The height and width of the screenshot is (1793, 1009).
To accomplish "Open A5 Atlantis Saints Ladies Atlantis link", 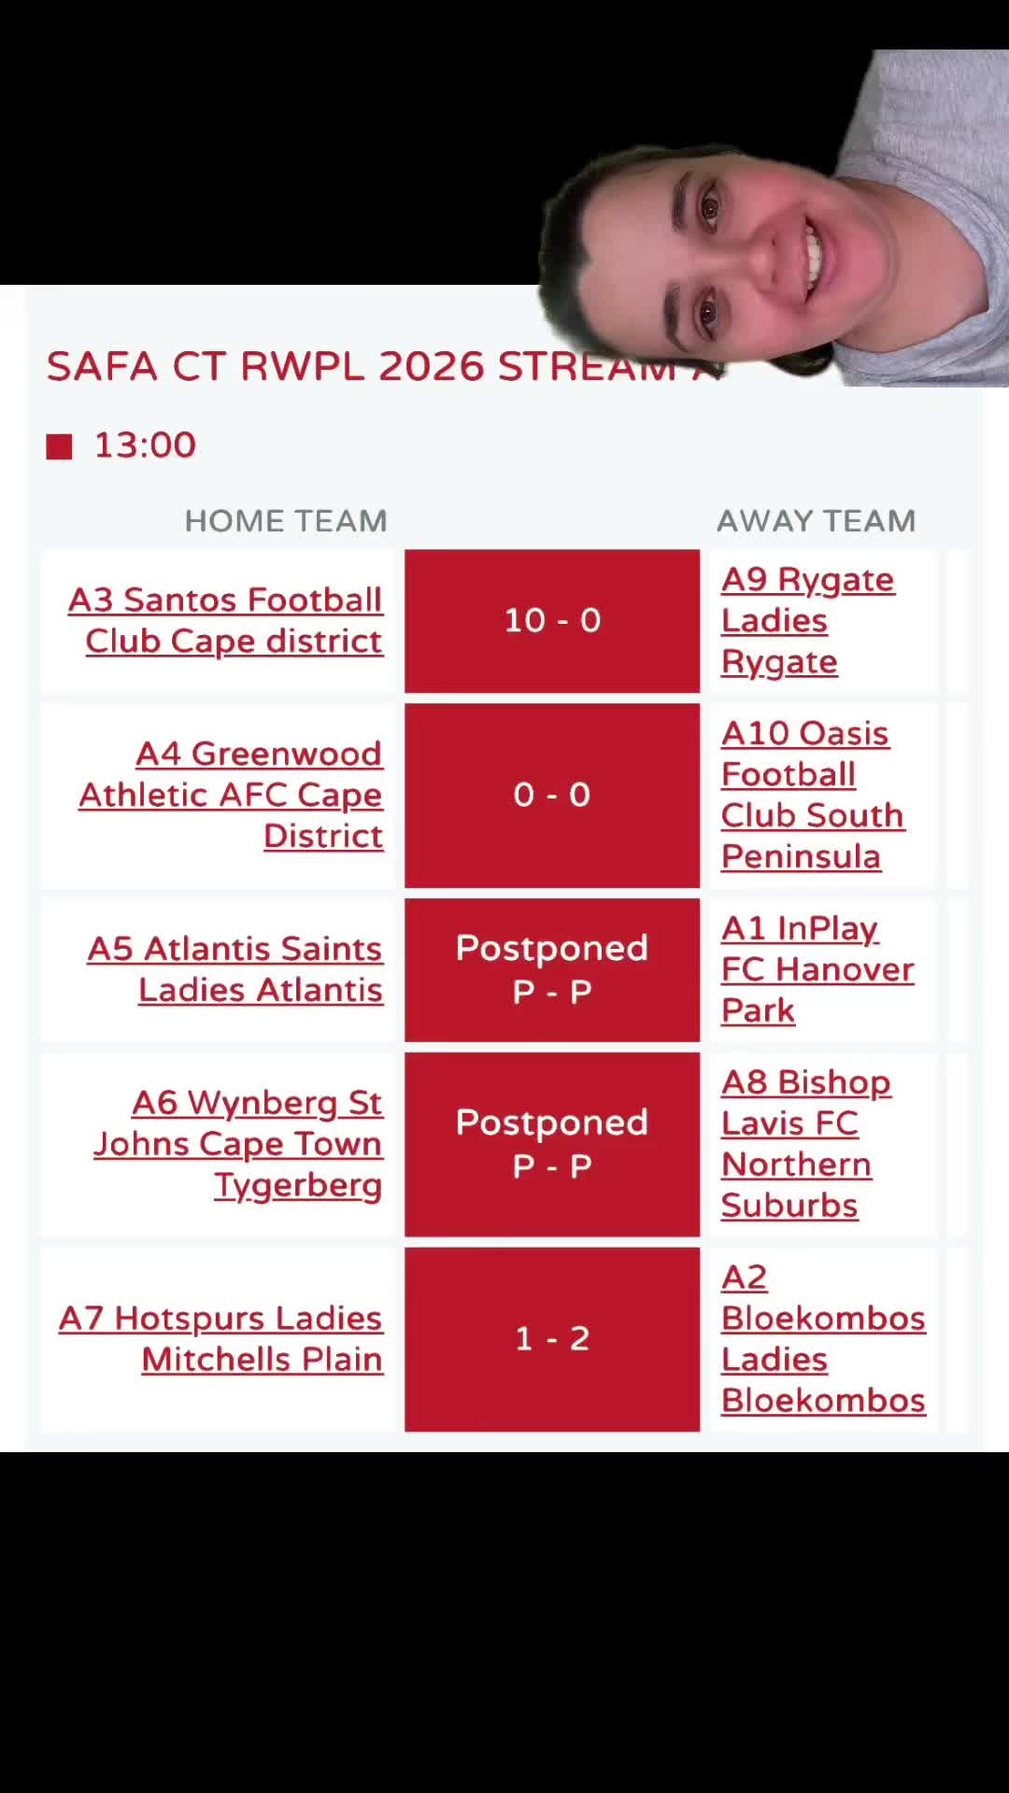I will pyautogui.click(x=234, y=969).
